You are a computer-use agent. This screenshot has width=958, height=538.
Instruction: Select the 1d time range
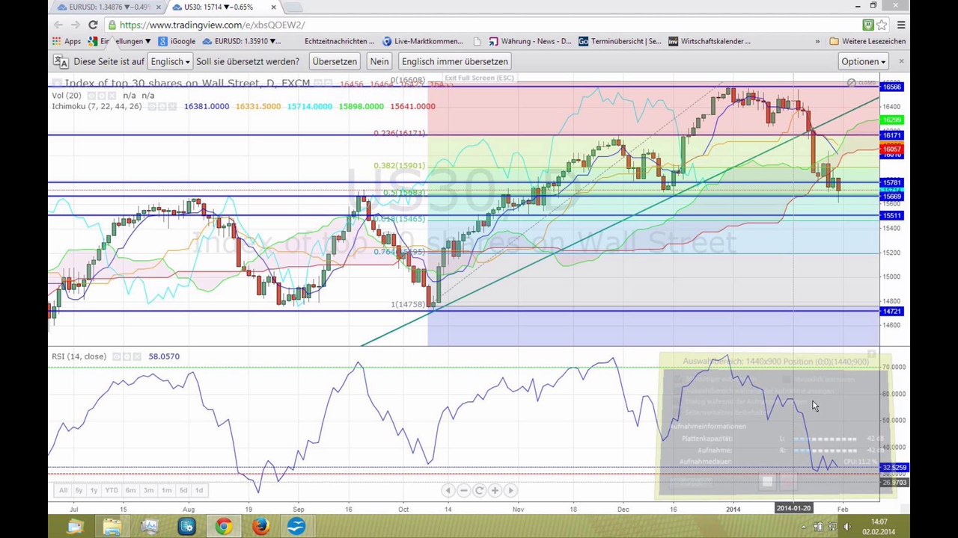tap(199, 490)
